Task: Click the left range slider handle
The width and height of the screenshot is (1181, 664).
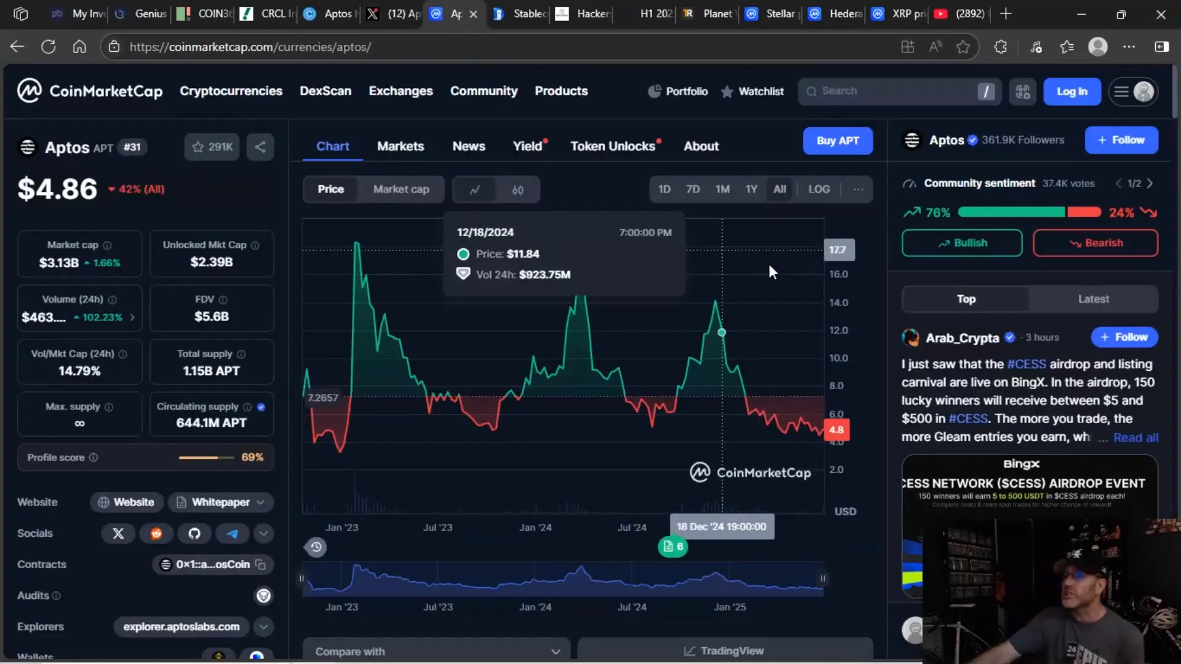Action: pyautogui.click(x=301, y=579)
